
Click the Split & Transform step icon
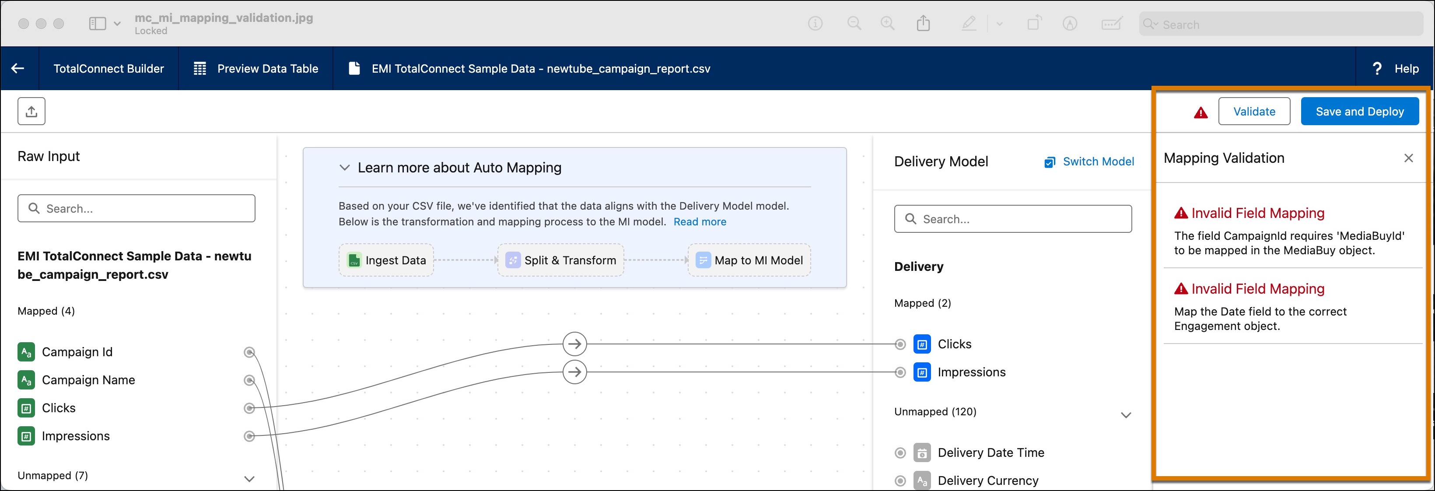coord(512,260)
